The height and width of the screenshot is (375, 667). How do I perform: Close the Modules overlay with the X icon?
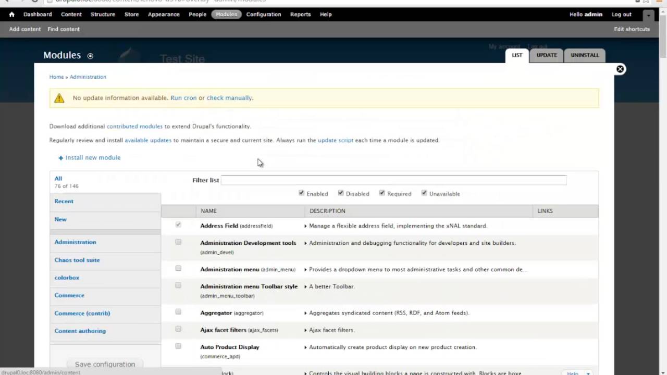[620, 69]
